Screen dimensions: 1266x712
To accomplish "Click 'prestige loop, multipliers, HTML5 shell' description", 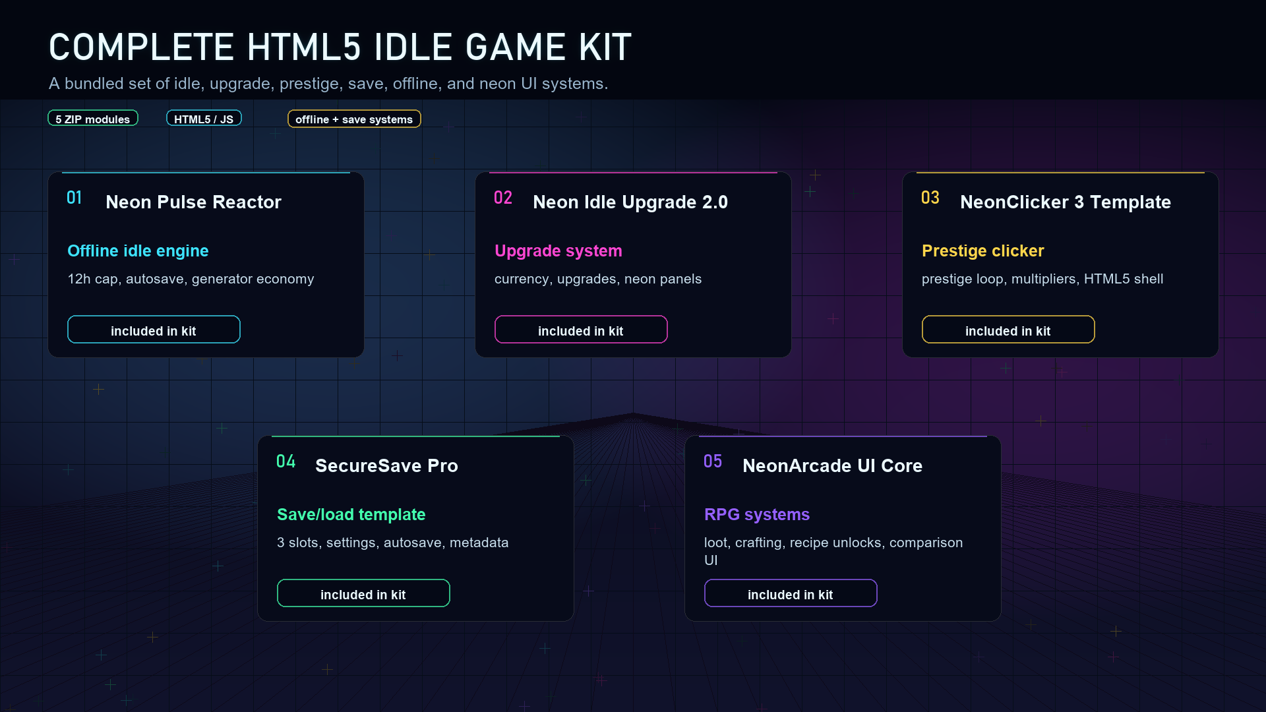I will click(1042, 279).
